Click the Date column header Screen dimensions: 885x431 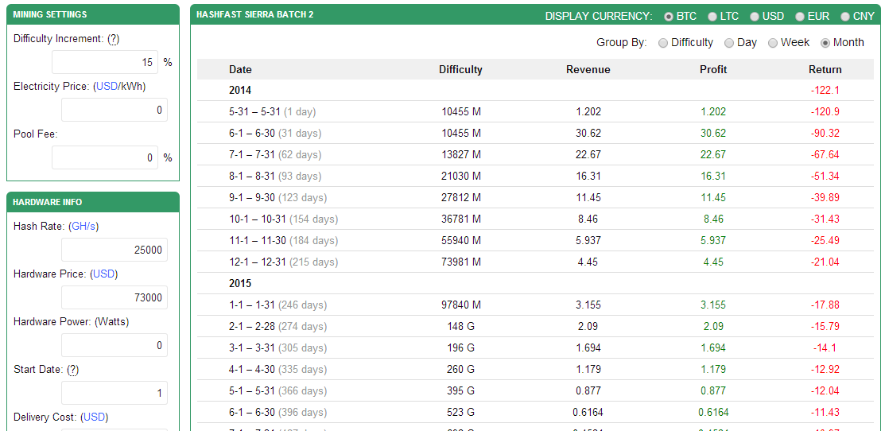240,69
